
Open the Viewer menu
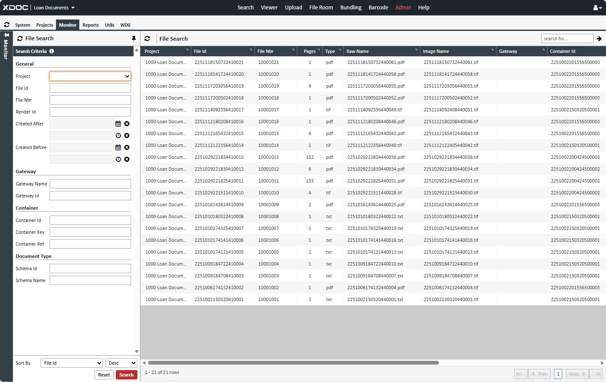tap(269, 8)
